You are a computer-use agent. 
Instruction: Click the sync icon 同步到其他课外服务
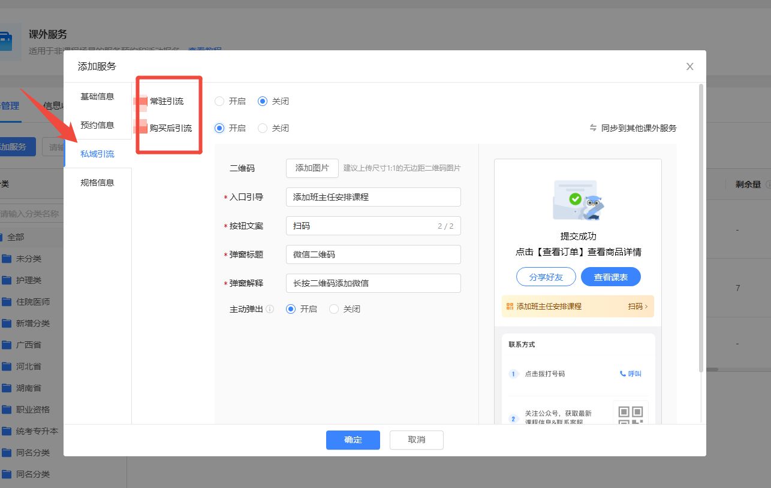click(x=593, y=128)
